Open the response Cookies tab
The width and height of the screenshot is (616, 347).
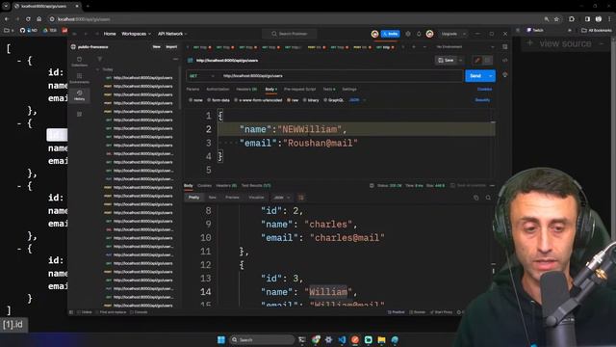click(x=204, y=186)
